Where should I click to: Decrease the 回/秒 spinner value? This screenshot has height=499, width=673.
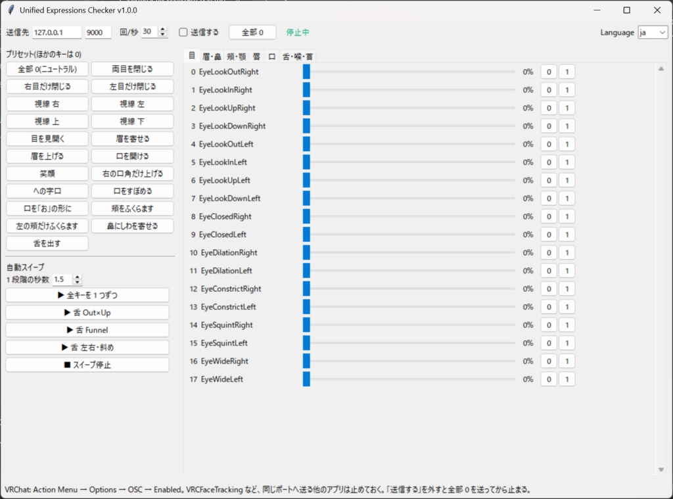[162, 35]
